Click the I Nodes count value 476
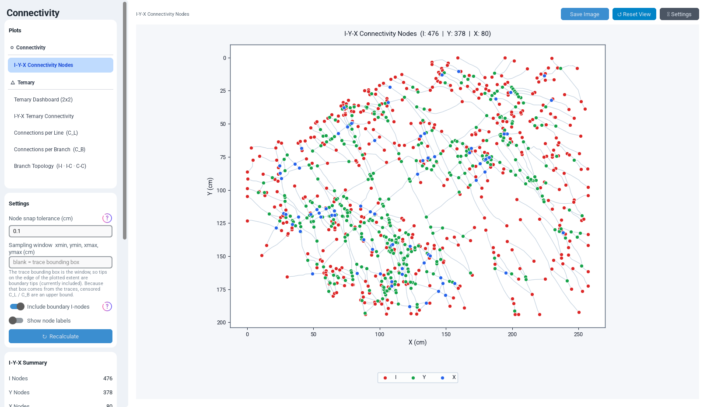Image resolution: width=707 pixels, height=407 pixels. point(108,379)
